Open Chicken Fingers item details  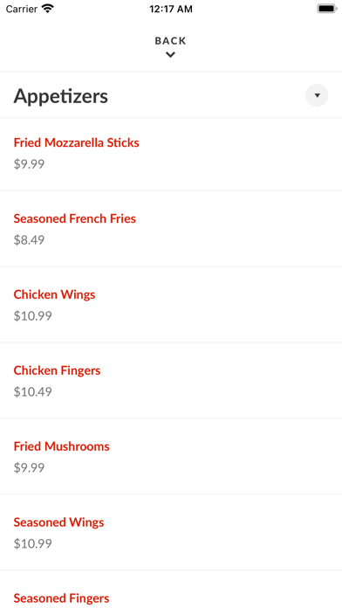[x=171, y=380]
